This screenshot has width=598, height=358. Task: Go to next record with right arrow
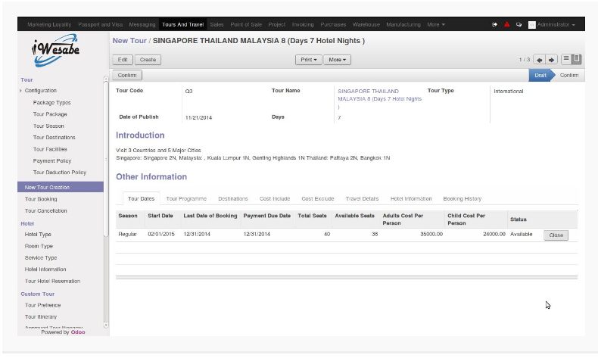(551, 59)
